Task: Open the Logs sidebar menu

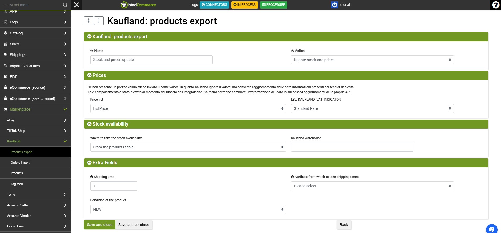Action: [x=36, y=22]
